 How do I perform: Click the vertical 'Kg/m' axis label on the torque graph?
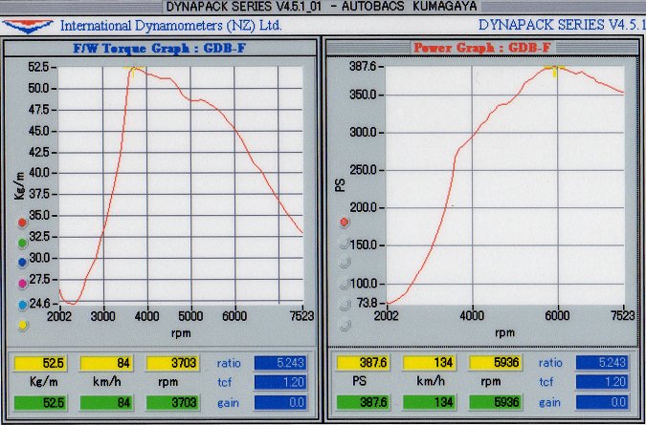pos(20,186)
